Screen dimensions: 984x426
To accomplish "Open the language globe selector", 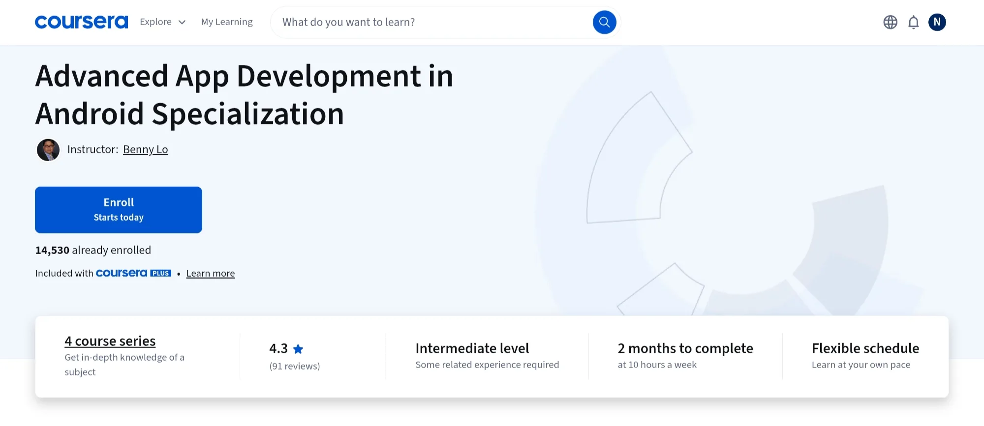I will point(890,22).
